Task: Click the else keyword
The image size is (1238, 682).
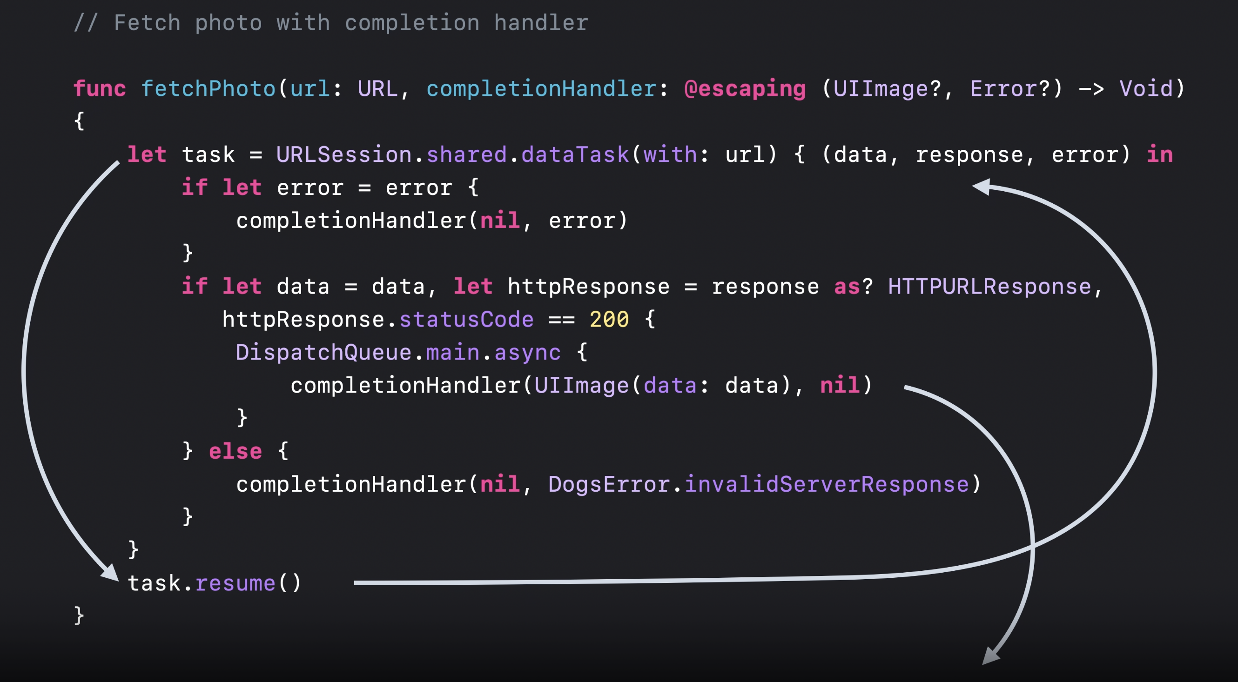Action: [235, 451]
